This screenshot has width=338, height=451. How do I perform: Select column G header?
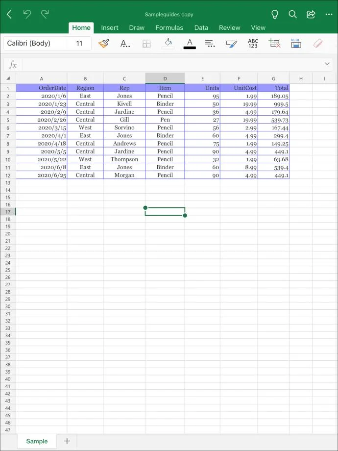[273, 78]
